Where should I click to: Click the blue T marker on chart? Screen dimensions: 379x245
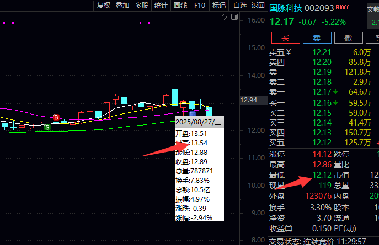[193, 114]
